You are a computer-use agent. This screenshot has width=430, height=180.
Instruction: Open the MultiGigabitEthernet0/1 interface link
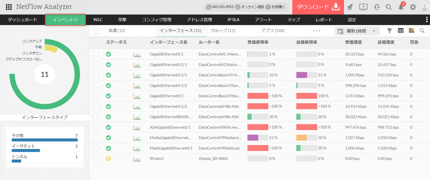[171, 148]
